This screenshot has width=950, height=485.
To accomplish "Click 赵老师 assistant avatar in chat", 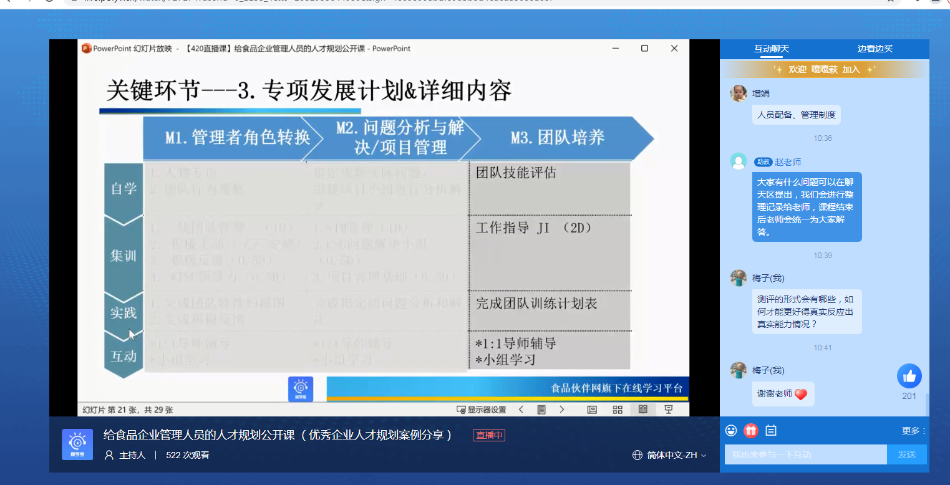I will [x=739, y=161].
